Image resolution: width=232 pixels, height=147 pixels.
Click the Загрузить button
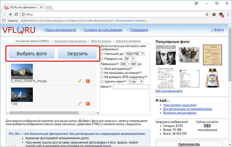77,54
